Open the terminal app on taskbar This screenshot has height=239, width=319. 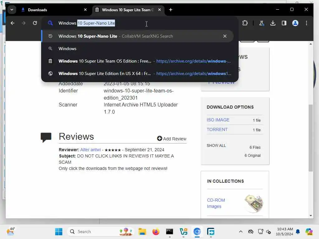pos(169,232)
